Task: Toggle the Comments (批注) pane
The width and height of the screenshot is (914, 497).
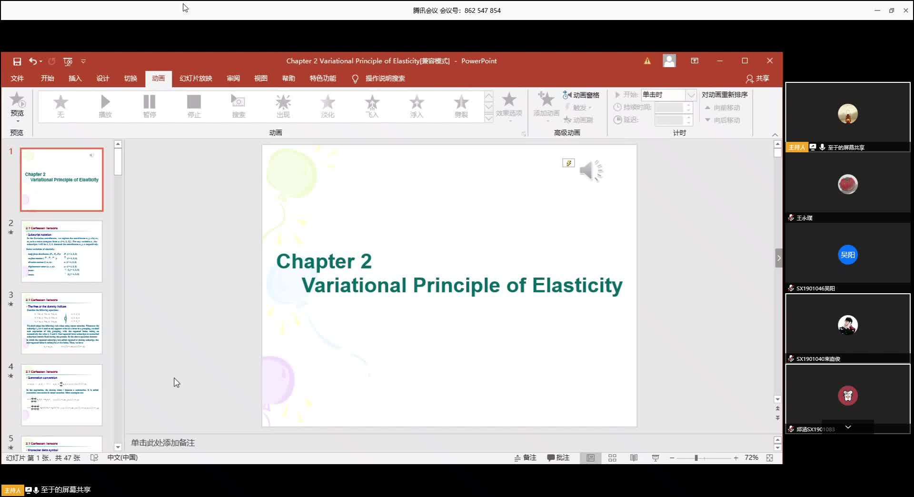Action: (x=558, y=458)
